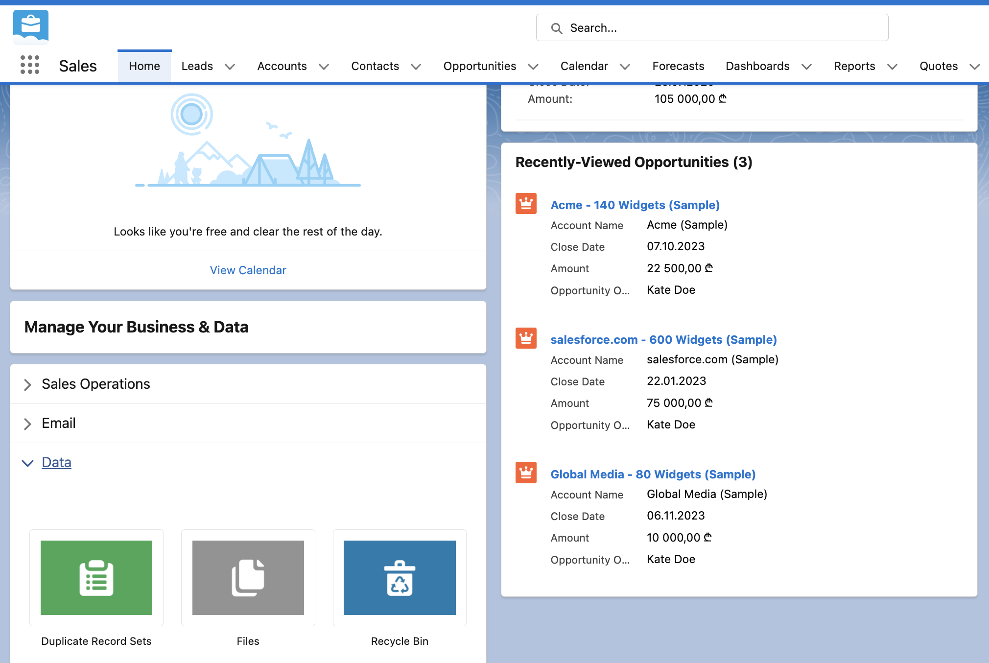Open the Calendar tab
989x663 pixels.
pos(584,66)
